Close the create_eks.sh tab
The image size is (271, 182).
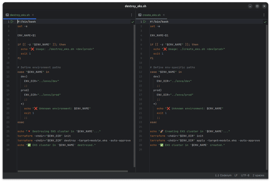coord(165,15)
